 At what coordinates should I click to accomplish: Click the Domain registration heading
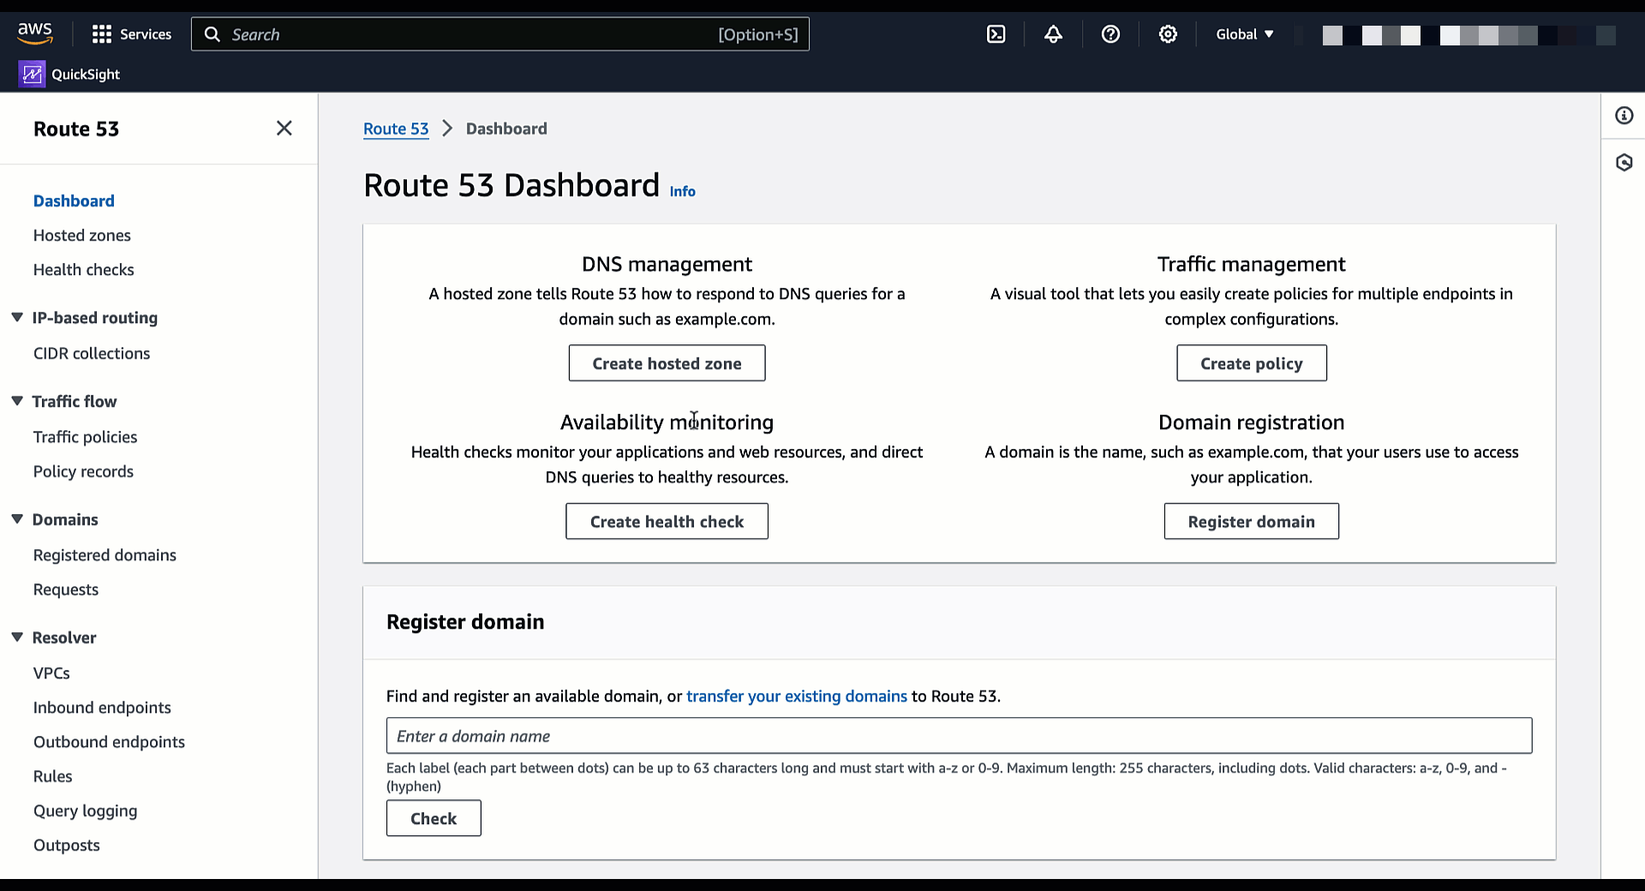[x=1252, y=423]
